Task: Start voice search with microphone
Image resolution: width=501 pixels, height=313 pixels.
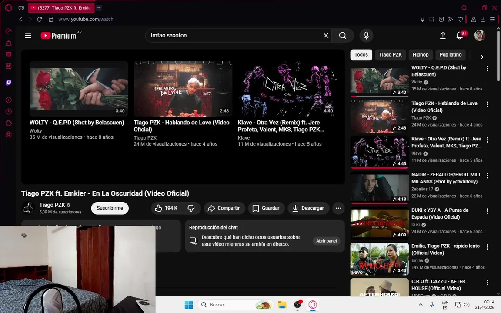Action: [366, 36]
